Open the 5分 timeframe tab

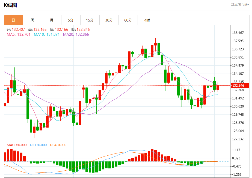pos(71,20)
